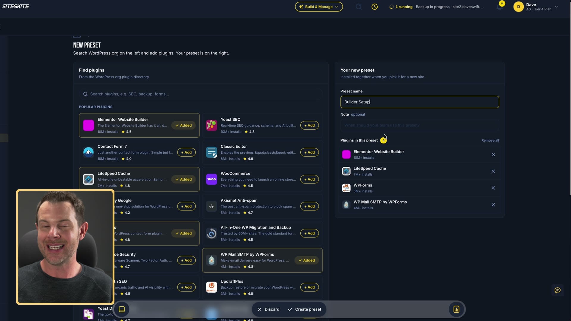The height and width of the screenshot is (321, 571).
Task: Click the WPForms icon in preset list
Action: coord(346,188)
